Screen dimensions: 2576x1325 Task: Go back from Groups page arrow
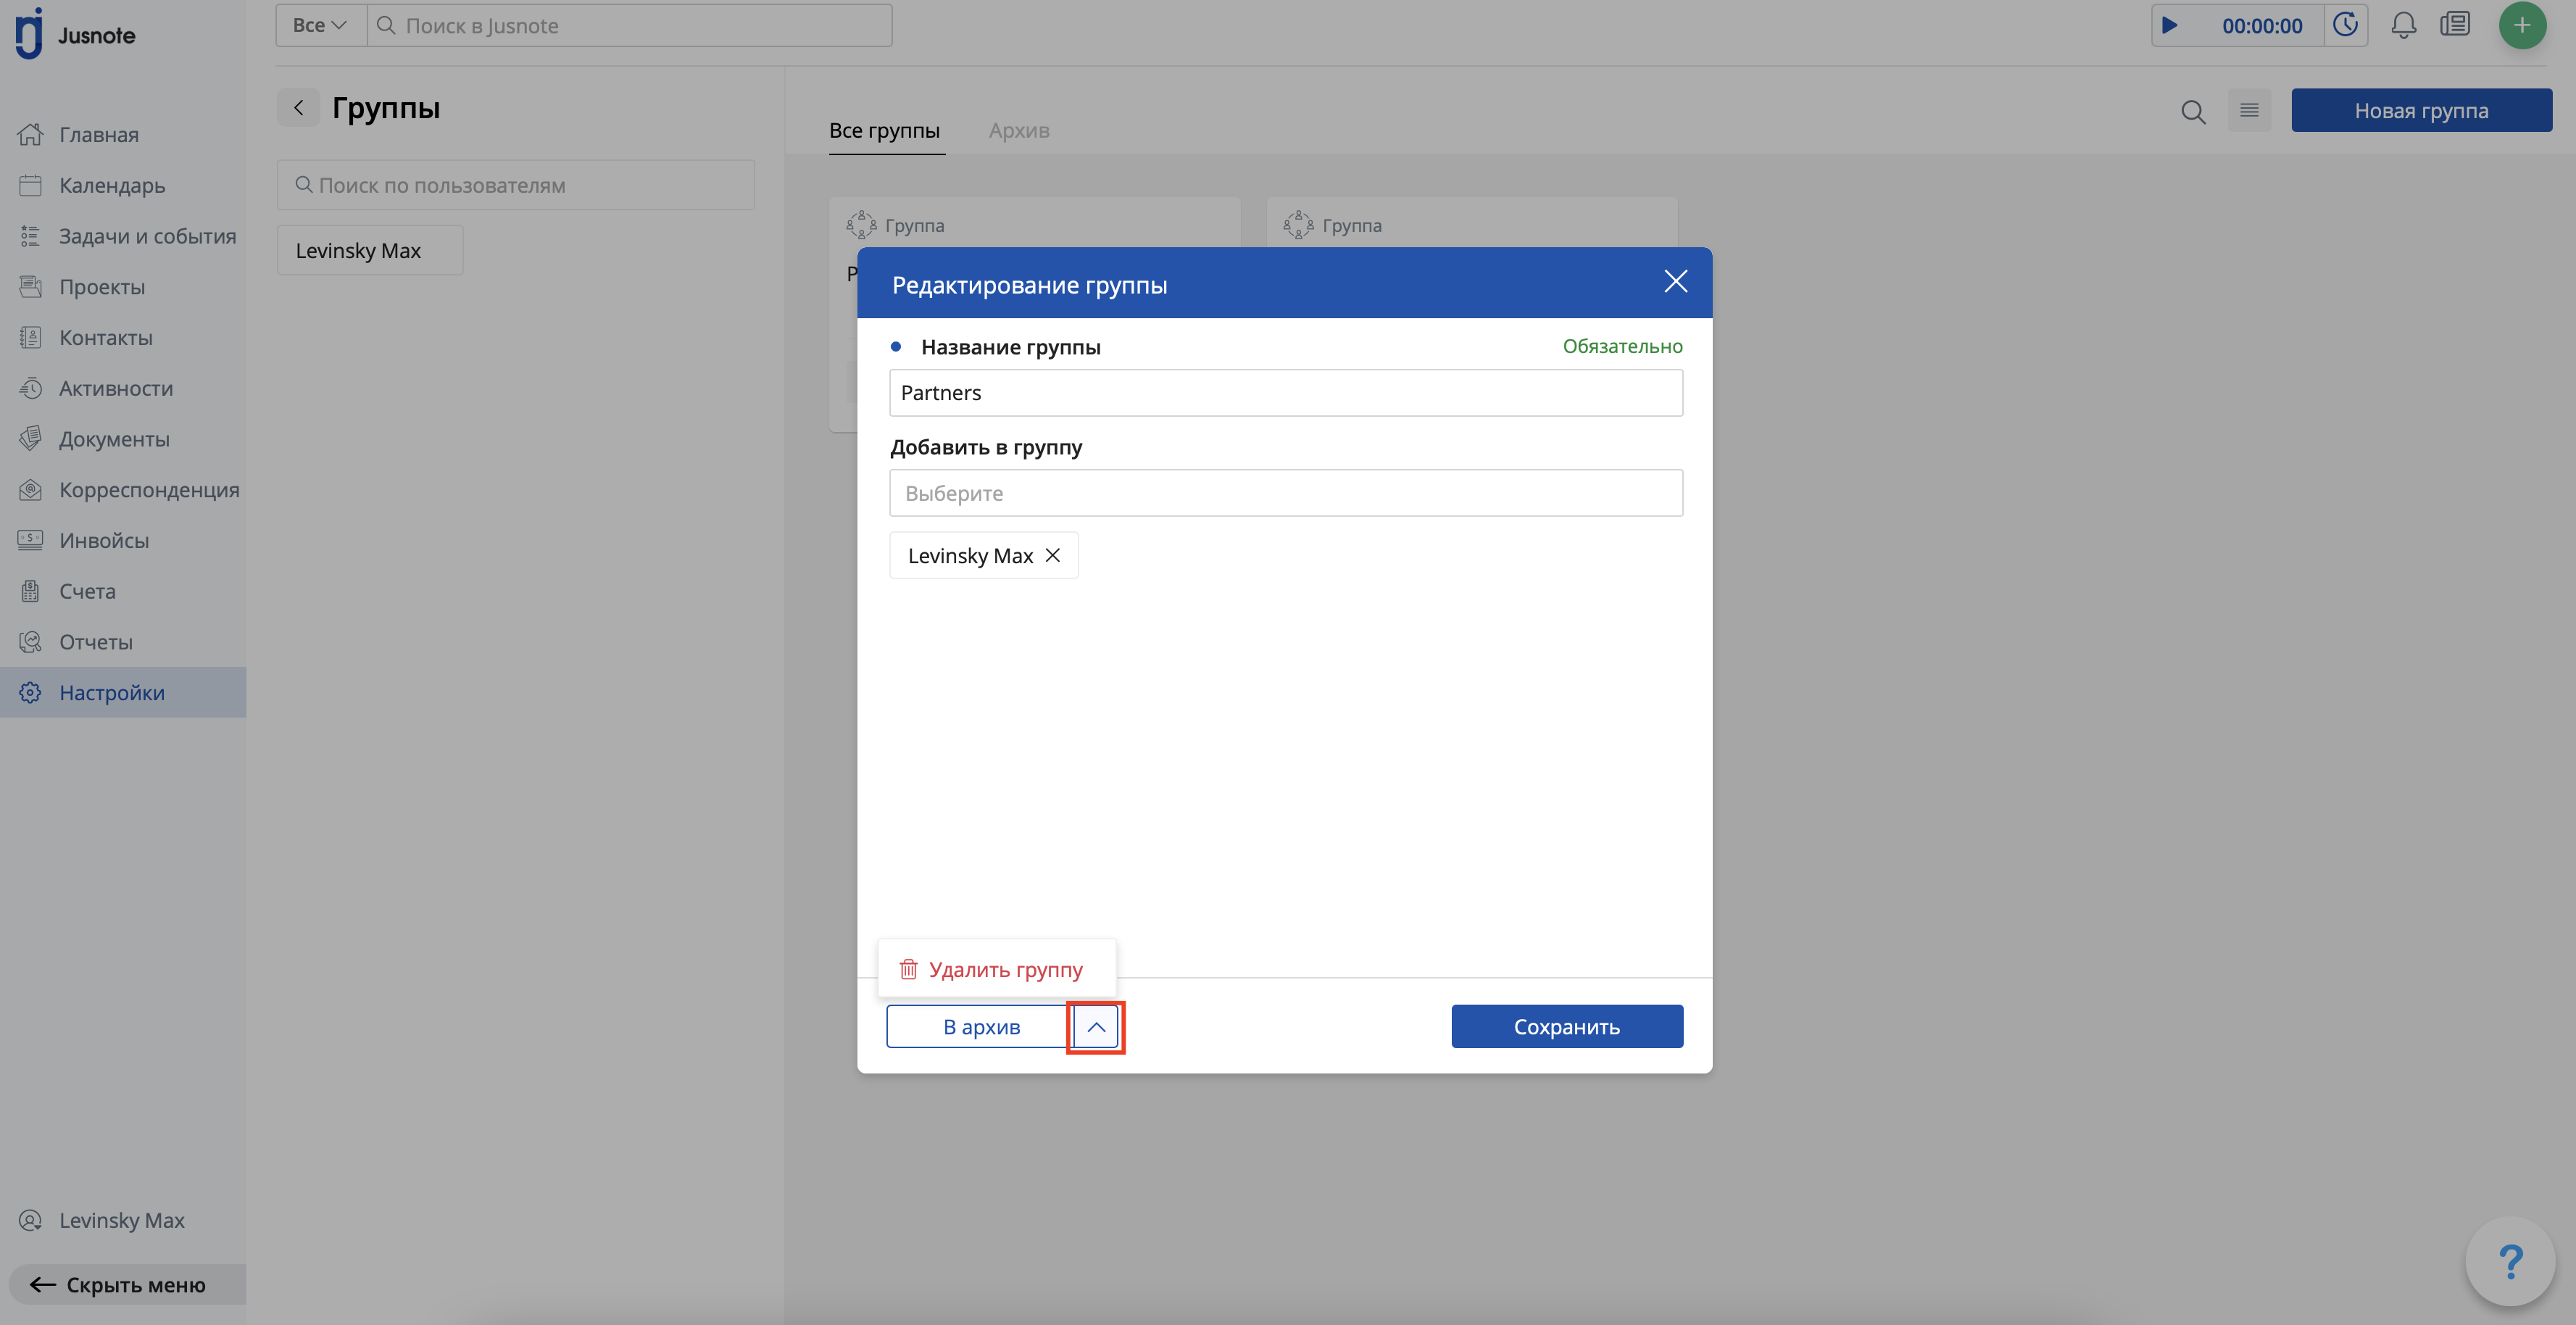[298, 108]
